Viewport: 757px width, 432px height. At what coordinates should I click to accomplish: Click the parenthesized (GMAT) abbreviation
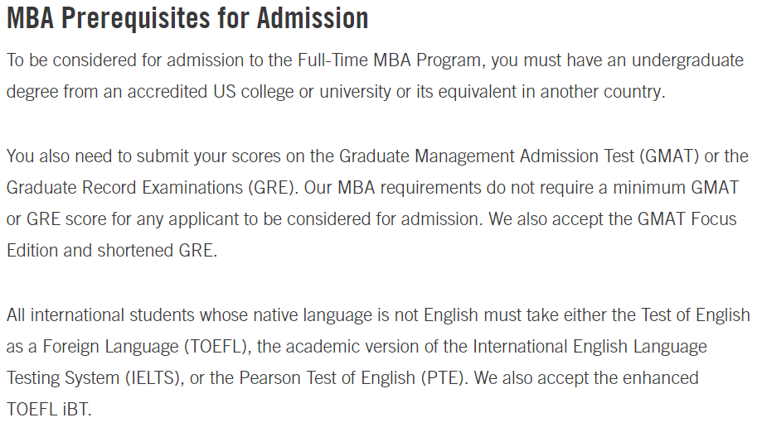click(669, 156)
